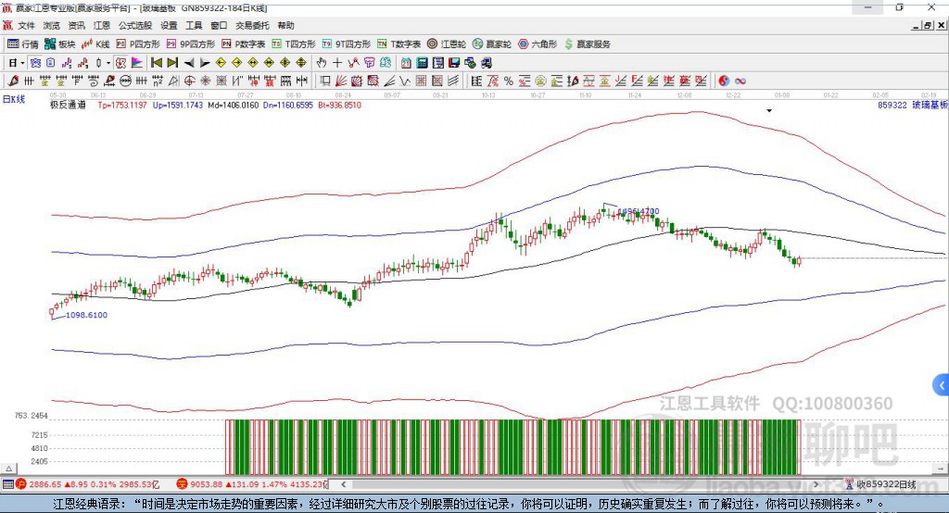This screenshot has height=513, width=949.
Task: Click the 859322 玻璃基板 stock label
Action: [913, 105]
